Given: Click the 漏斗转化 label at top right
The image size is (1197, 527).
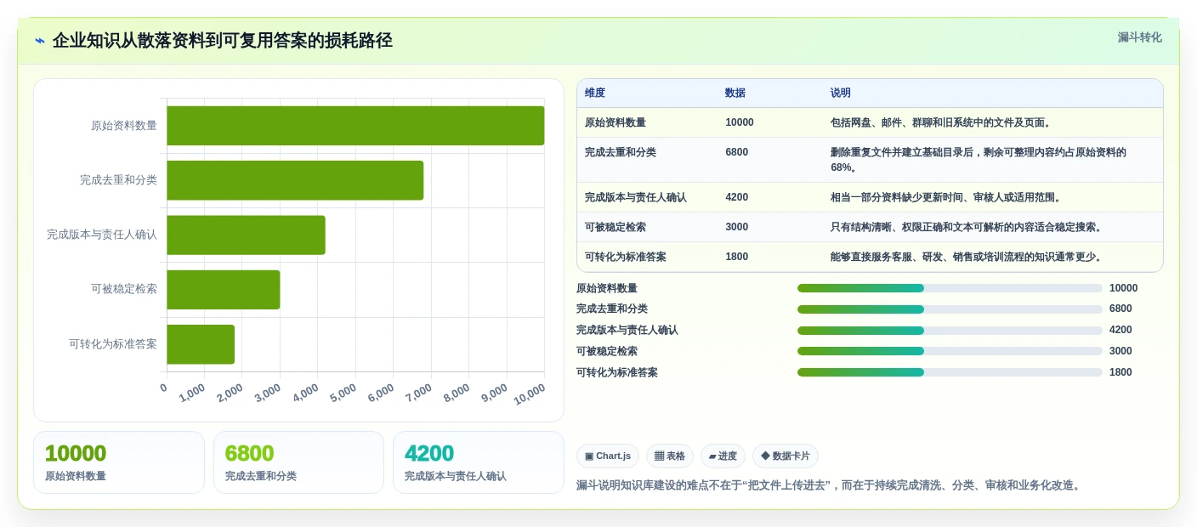Looking at the screenshot, I should pos(1139,37).
